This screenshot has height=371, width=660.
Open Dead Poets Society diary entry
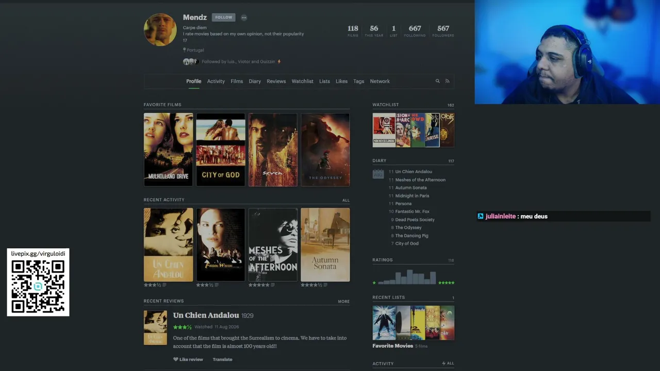coord(415,220)
